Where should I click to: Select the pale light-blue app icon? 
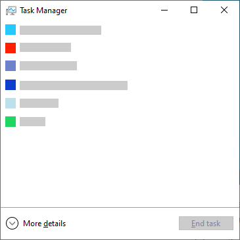[11, 103]
